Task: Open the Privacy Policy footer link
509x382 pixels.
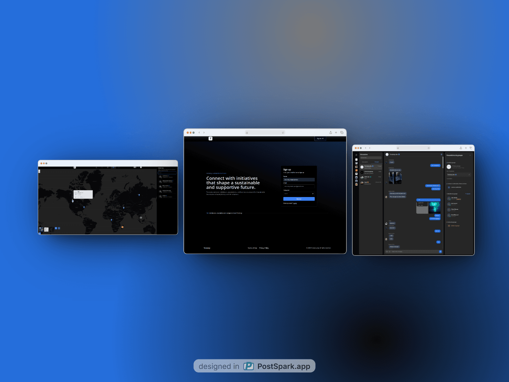Action: coord(264,248)
